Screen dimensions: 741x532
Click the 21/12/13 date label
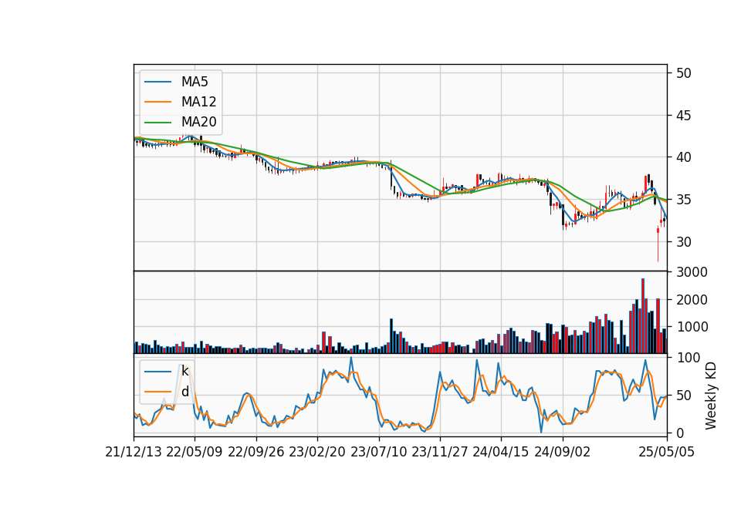coord(134,453)
